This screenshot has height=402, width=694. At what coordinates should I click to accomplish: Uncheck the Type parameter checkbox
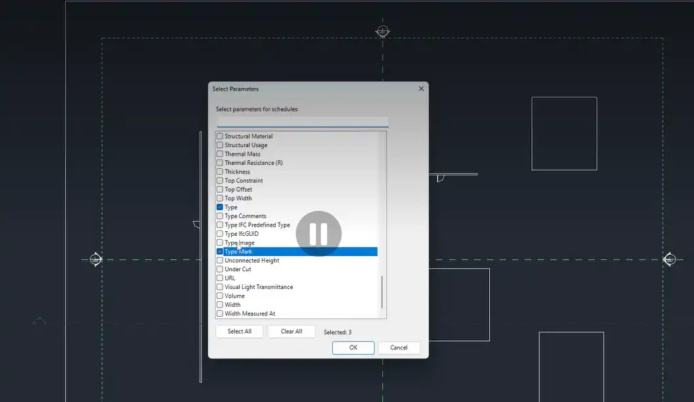click(x=219, y=207)
